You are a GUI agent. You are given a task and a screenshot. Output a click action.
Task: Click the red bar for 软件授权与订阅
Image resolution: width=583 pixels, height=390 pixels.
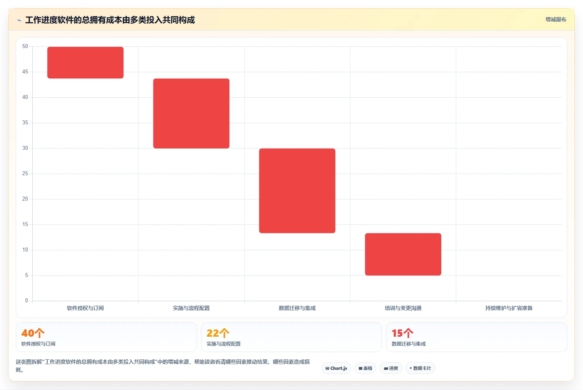point(85,63)
